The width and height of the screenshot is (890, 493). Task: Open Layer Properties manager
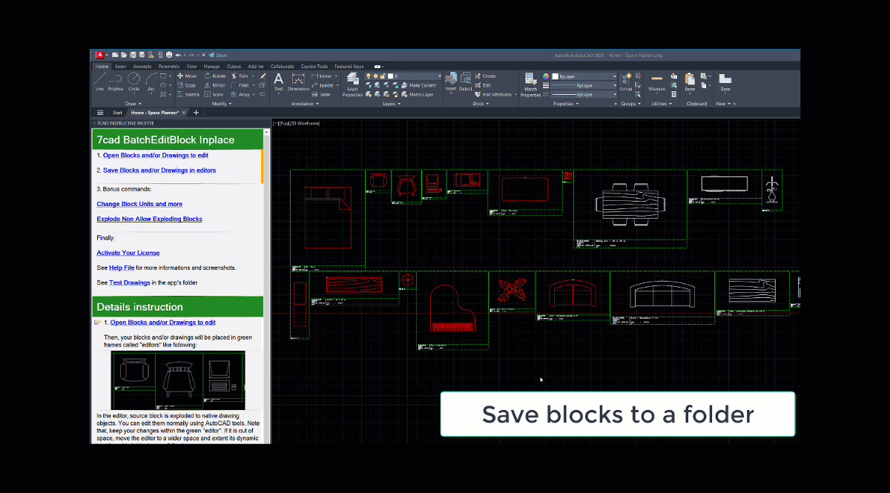coord(352,83)
